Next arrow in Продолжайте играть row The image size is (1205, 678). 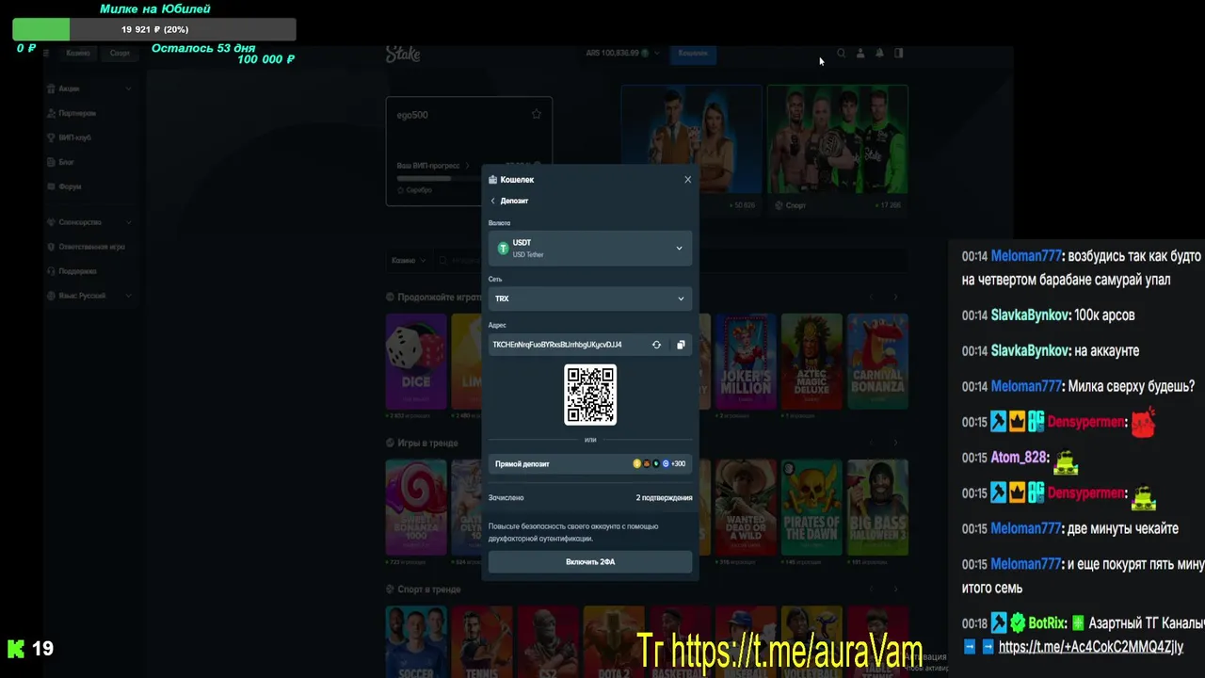click(895, 297)
